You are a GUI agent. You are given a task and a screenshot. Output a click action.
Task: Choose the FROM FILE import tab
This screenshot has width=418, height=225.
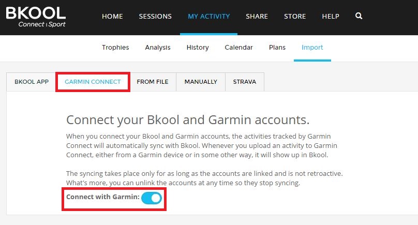(x=153, y=82)
